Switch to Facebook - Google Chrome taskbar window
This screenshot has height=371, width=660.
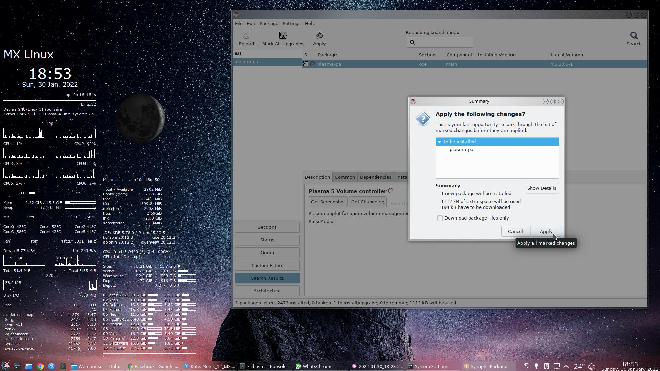pos(153,366)
